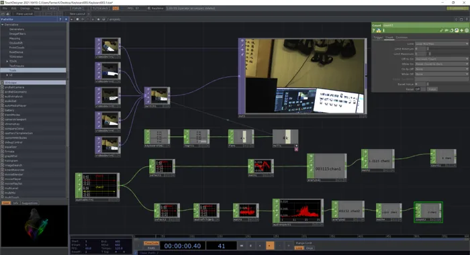Open the While Off dropdown
470x255 pixels.
point(442,74)
